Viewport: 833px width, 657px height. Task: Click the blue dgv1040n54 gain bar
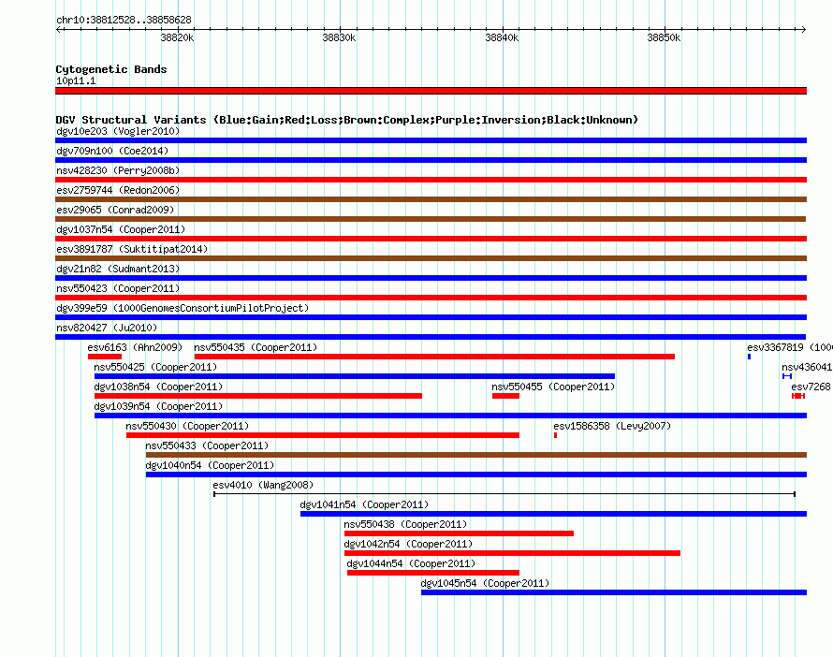[x=476, y=474]
